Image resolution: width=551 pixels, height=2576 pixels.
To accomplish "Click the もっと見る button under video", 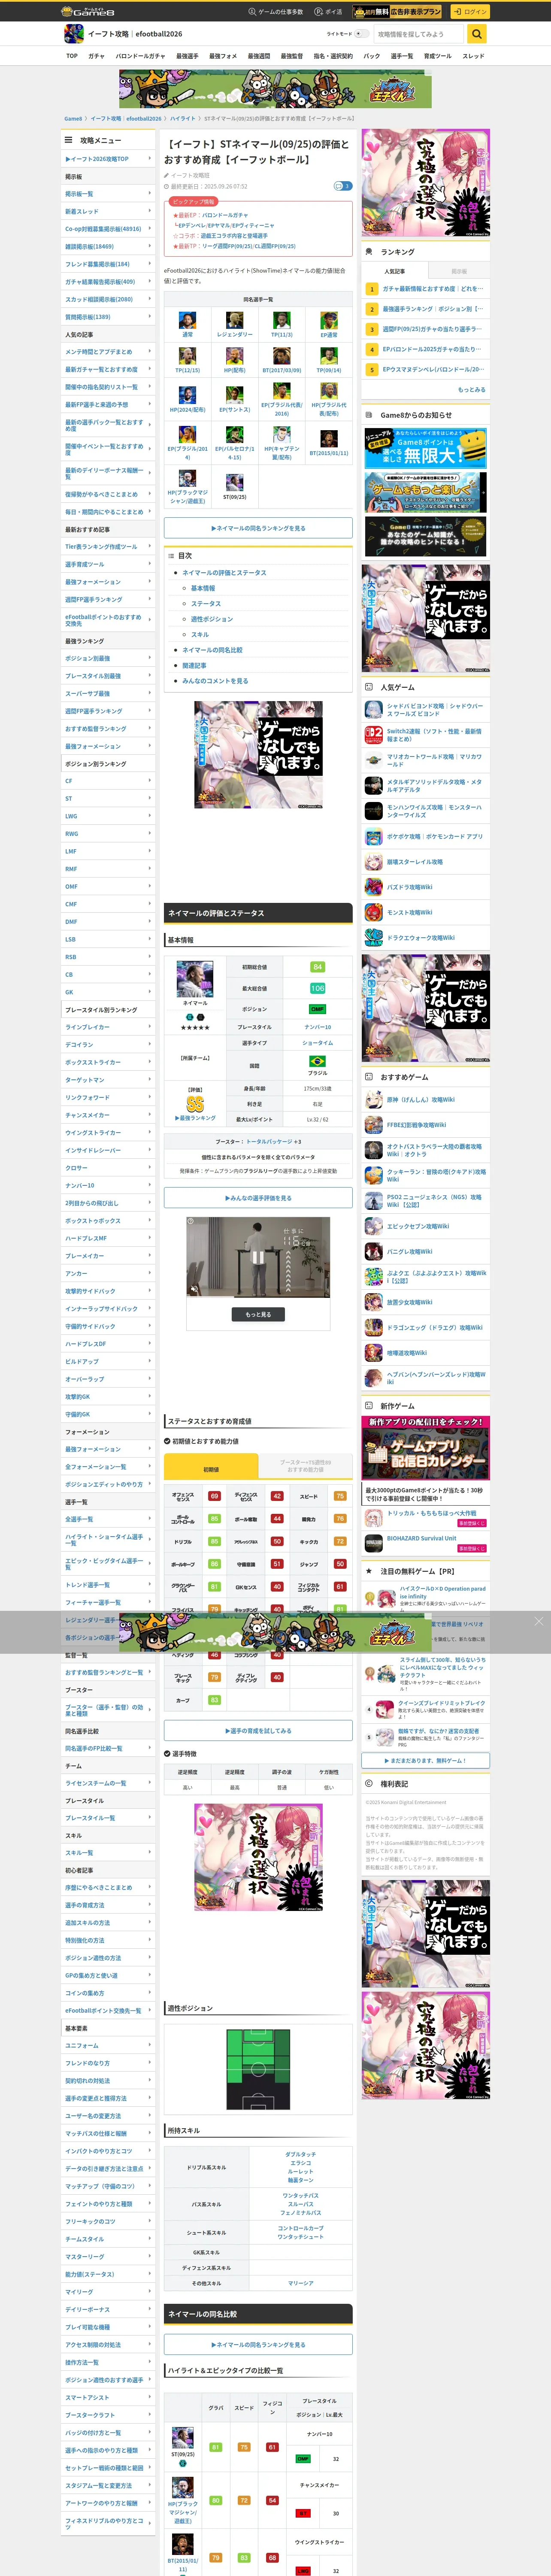I will (258, 1315).
